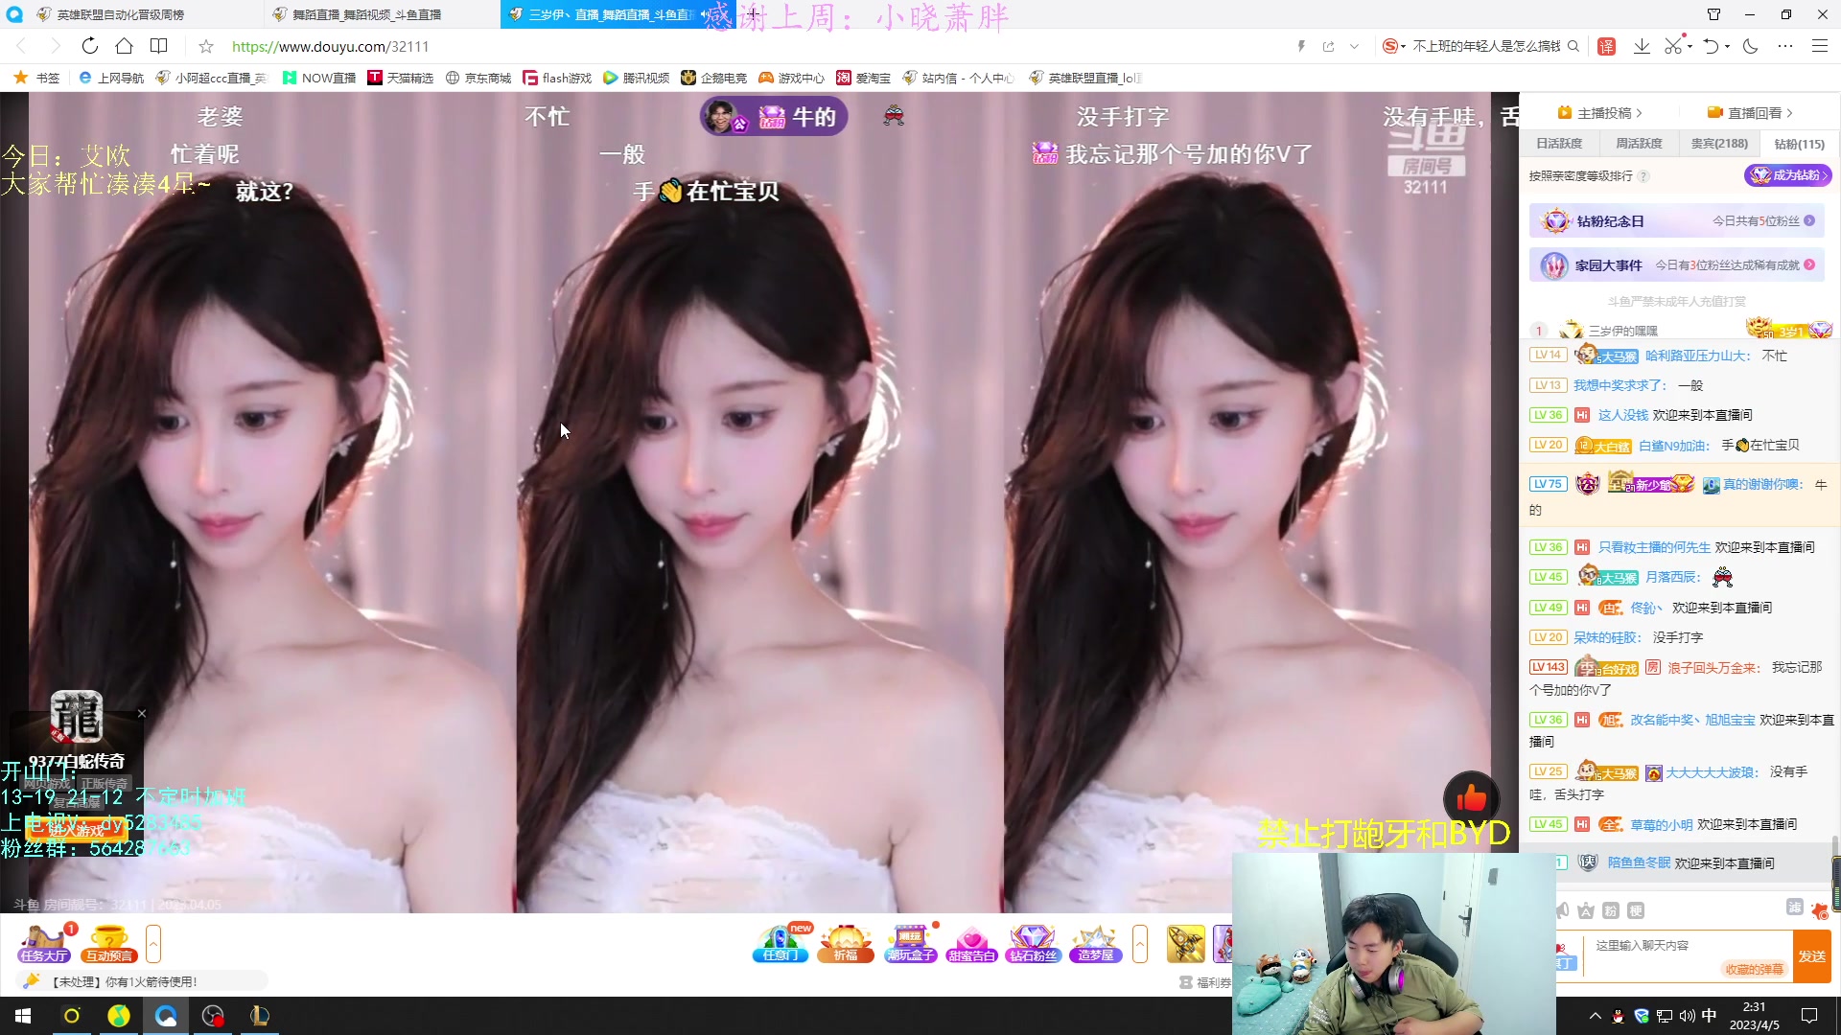Click the 成为钻粉 button
The image size is (1841, 1035).
point(1787,175)
